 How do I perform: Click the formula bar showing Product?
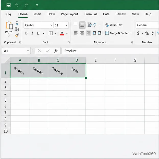(x=110, y=51)
